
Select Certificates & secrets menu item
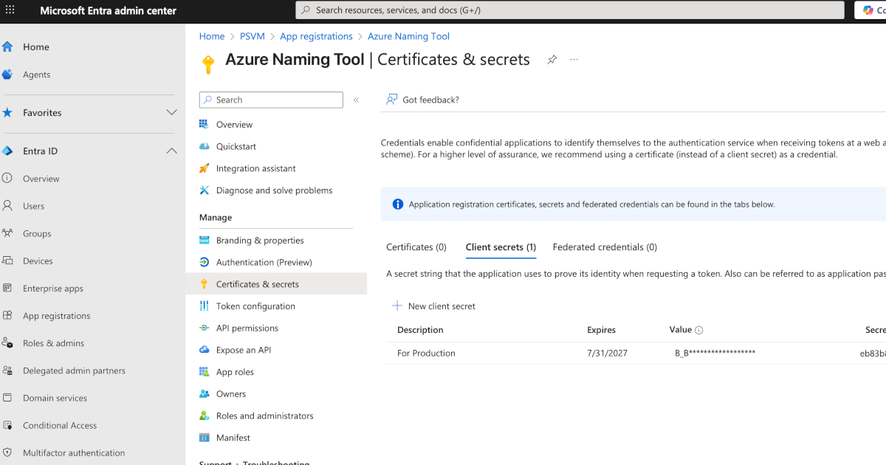(x=276, y=284)
